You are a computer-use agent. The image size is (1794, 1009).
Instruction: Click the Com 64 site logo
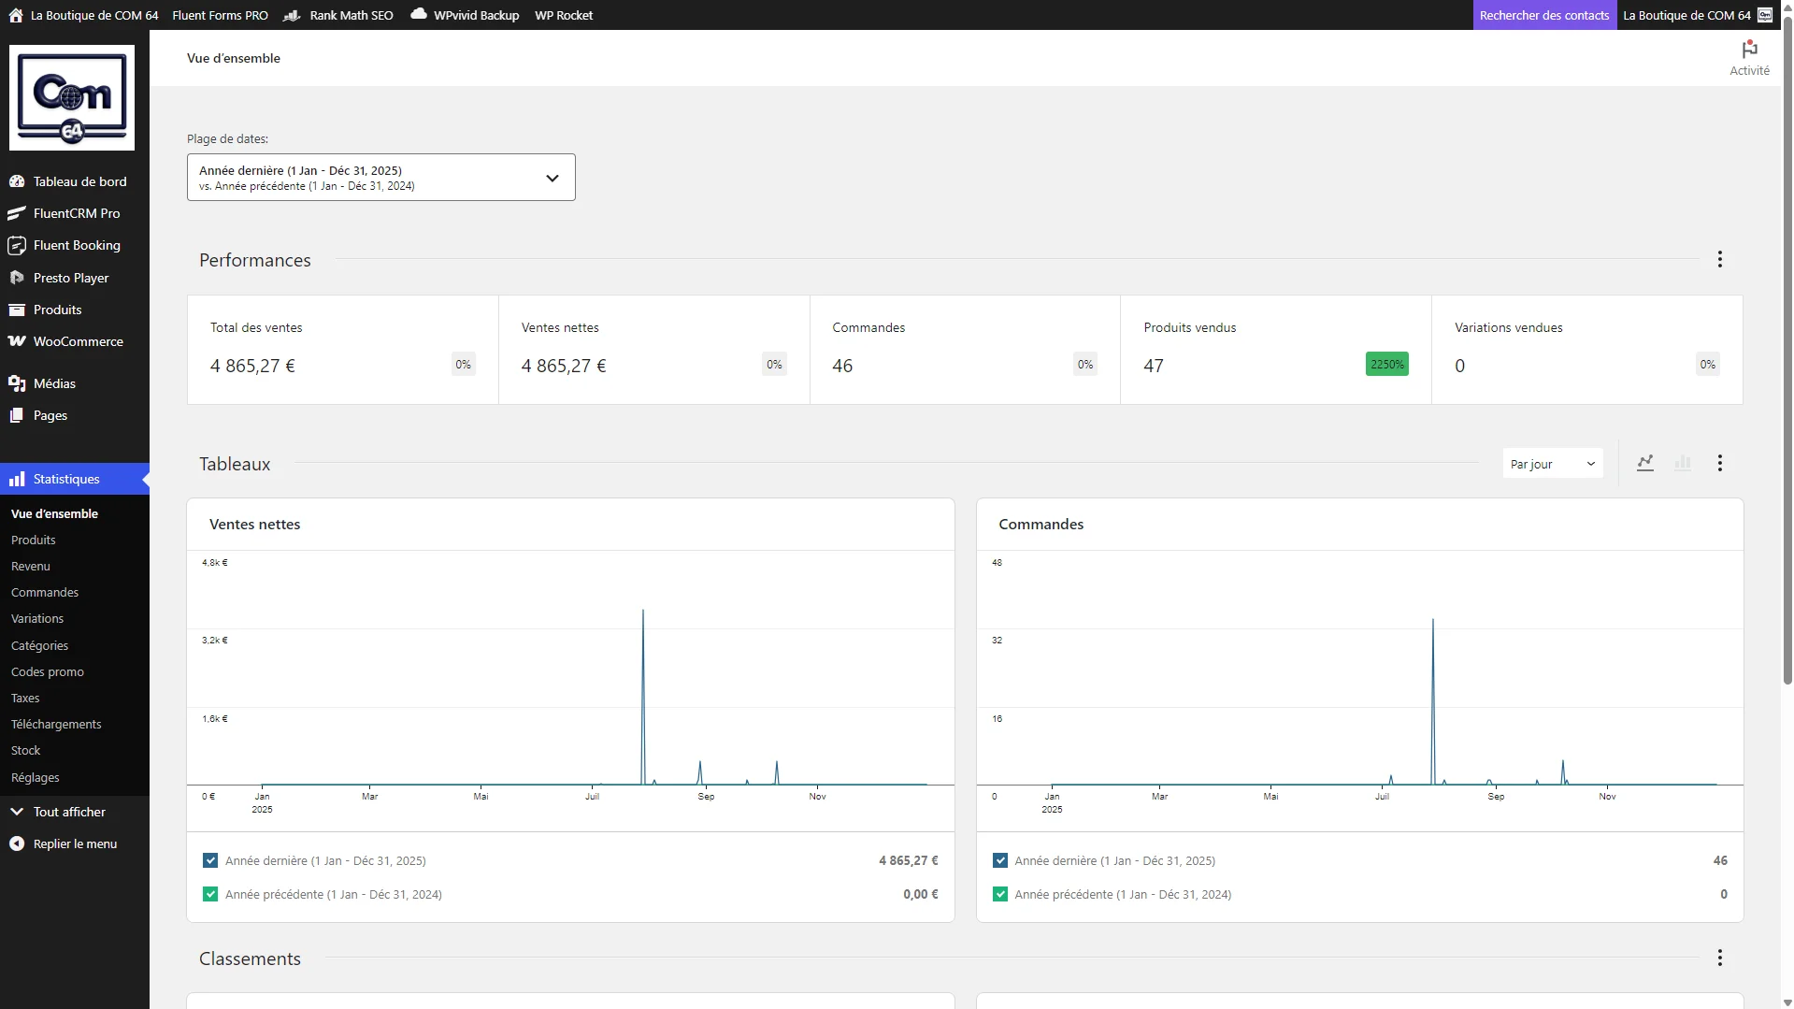[72, 97]
